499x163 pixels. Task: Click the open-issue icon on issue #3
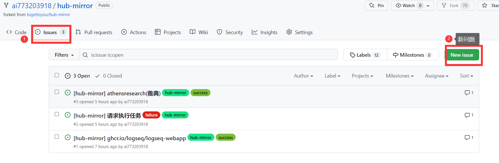click(x=68, y=92)
